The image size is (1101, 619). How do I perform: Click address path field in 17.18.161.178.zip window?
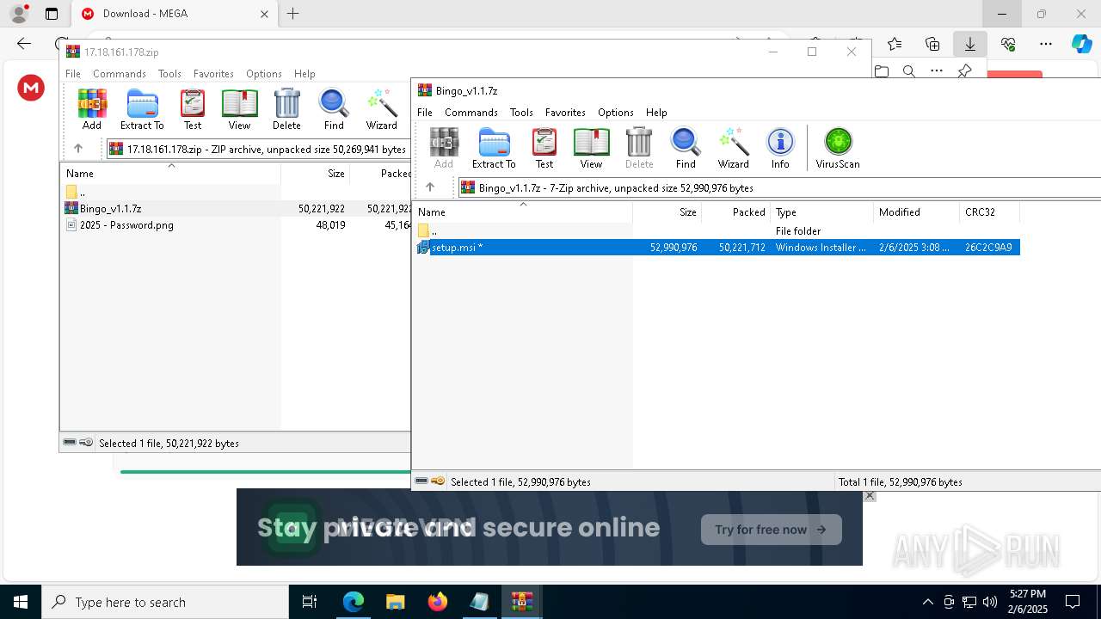(259, 149)
